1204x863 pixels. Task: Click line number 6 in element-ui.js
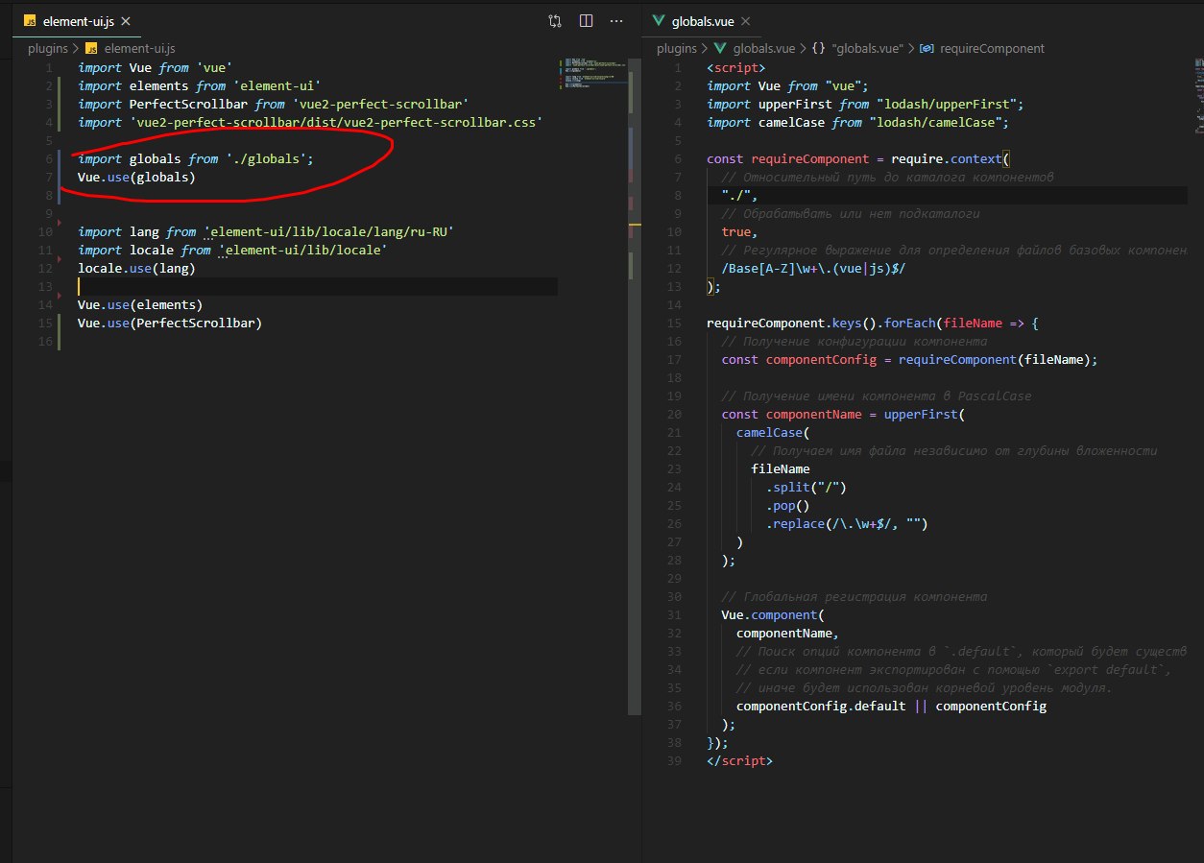pyautogui.click(x=48, y=158)
